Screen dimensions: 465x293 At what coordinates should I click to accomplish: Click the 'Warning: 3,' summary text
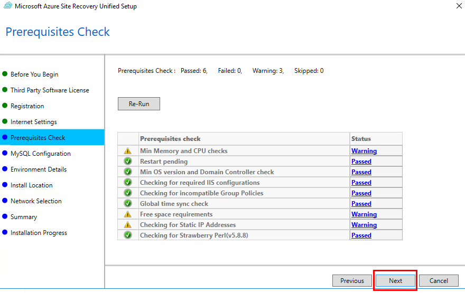click(268, 71)
